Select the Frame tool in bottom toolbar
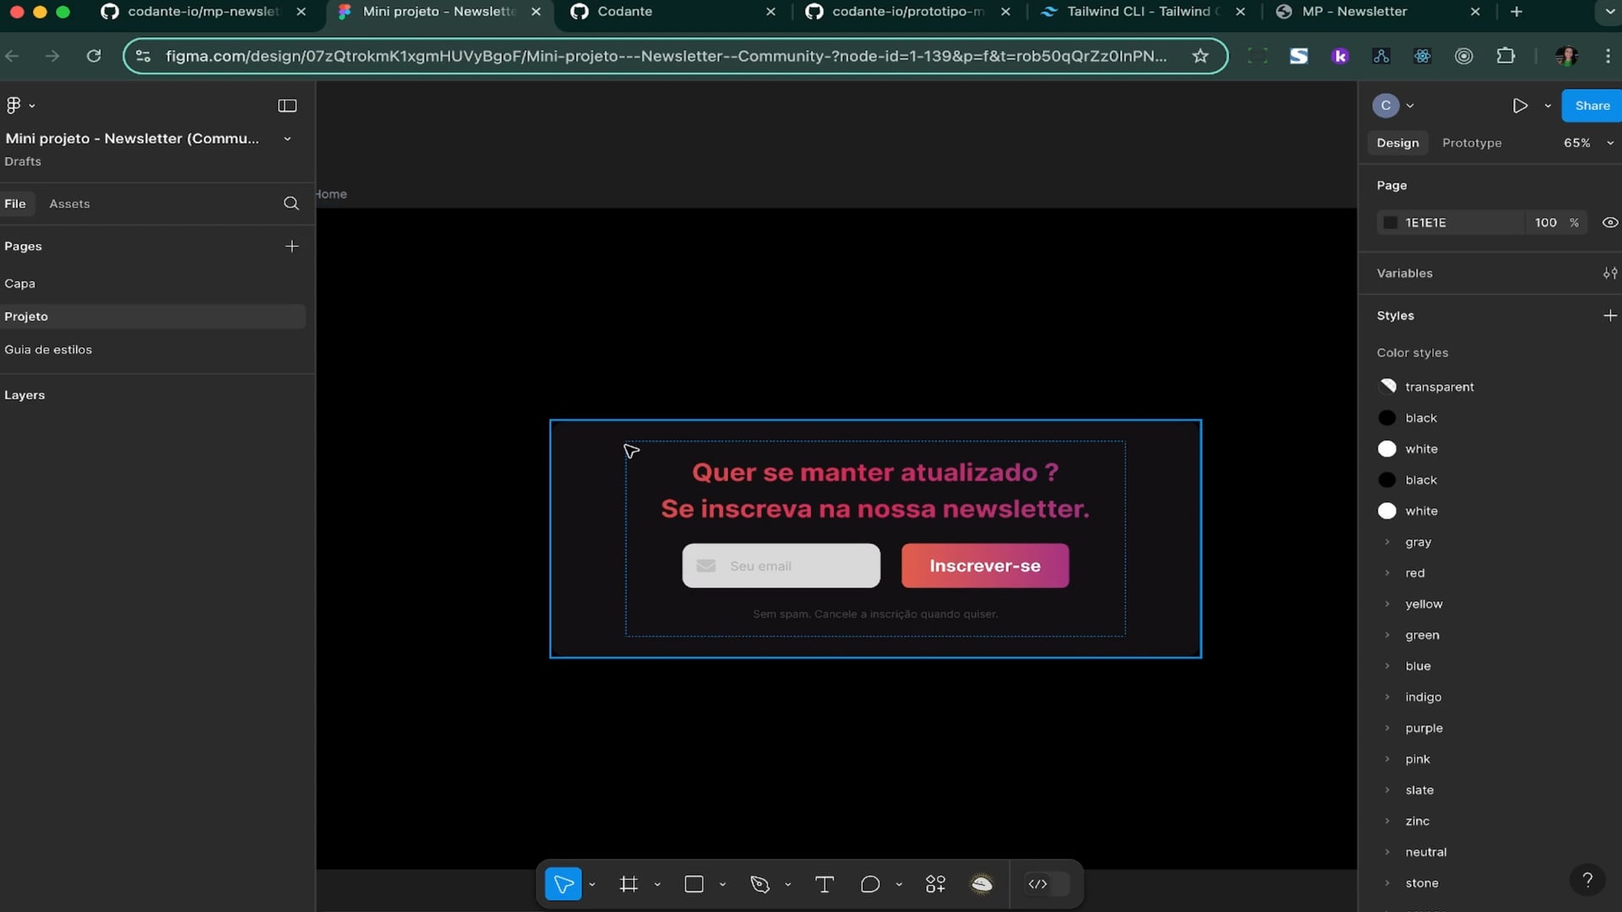Screen dimensions: 1622x912 click(x=629, y=884)
